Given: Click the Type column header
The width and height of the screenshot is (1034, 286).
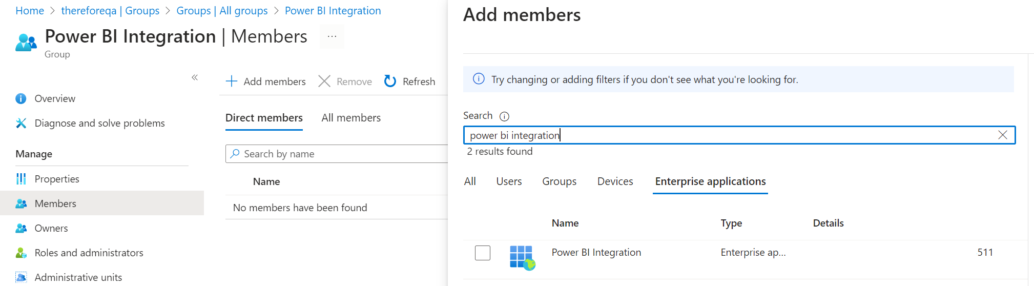Looking at the screenshot, I should coord(731,223).
